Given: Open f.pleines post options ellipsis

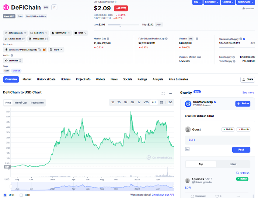Looking at the screenshot, I should point(238,196).
